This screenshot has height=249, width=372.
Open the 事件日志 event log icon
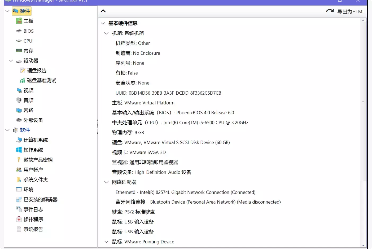pyautogui.click(x=19, y=209)
